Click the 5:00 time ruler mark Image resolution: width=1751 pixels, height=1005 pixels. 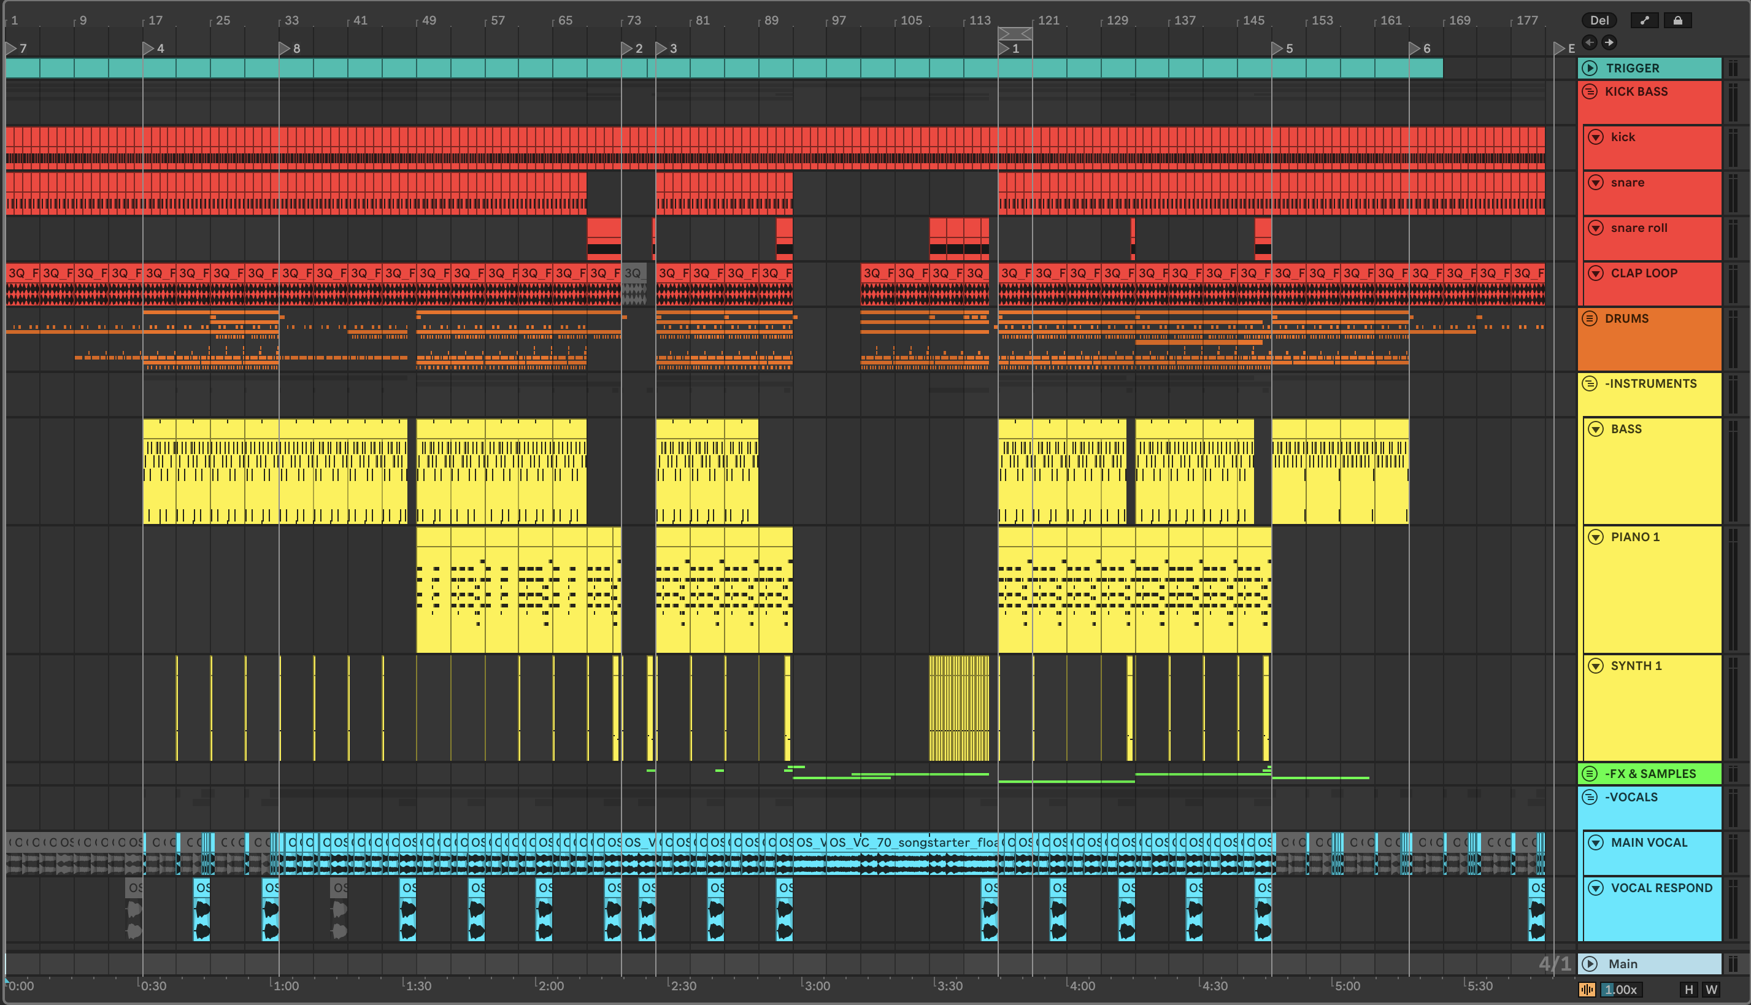point(1347,985)
